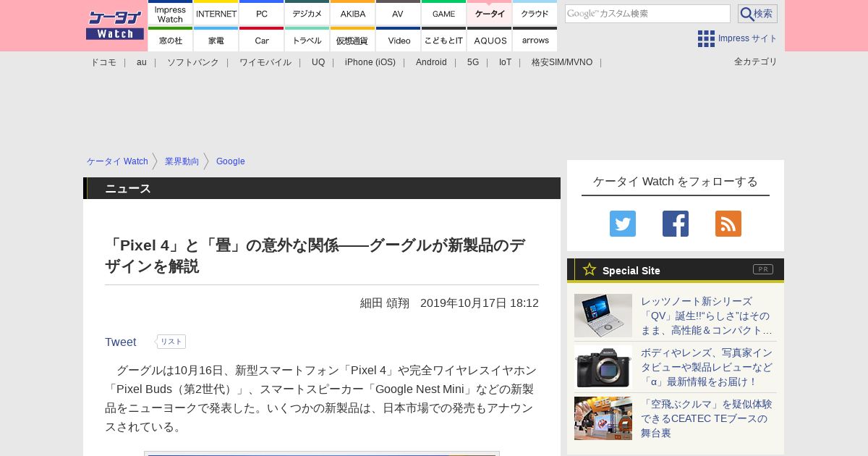The height and width of the screenshot is (456, 868).
Task: Open the AV Watch tab
Action: coord(399,13)
